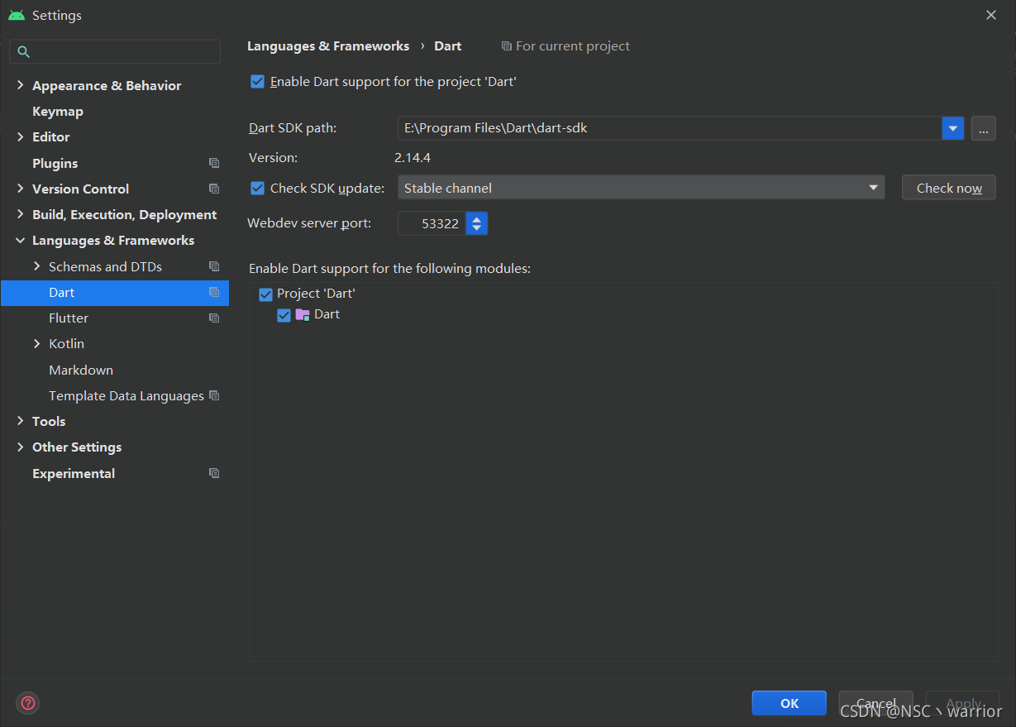The width and height of the screenshot is (1016, 727).
Task: Open the Dart SDK path dropdown arrow
Action: 953,128
